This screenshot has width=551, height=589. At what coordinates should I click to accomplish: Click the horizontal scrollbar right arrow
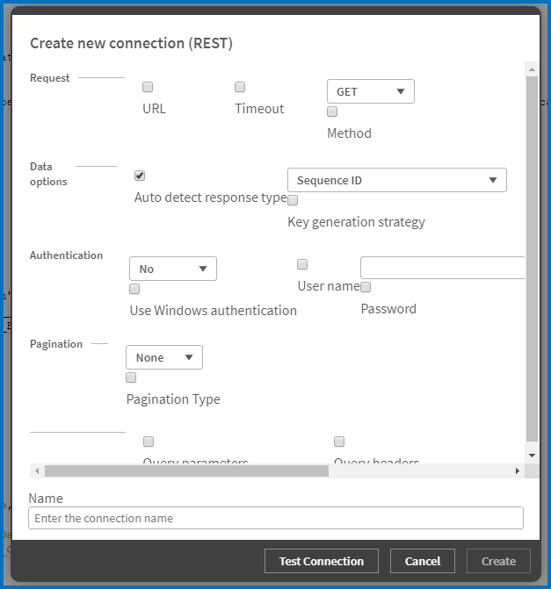518,471
